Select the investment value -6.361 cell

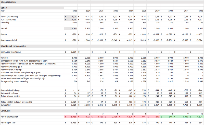pyautogui.click(x=71, y=52)
